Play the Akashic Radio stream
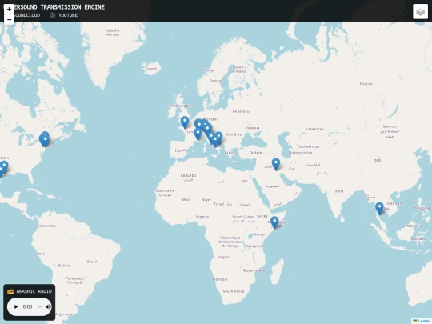Viewport: 432px width, 324px height. coord(16,306)
